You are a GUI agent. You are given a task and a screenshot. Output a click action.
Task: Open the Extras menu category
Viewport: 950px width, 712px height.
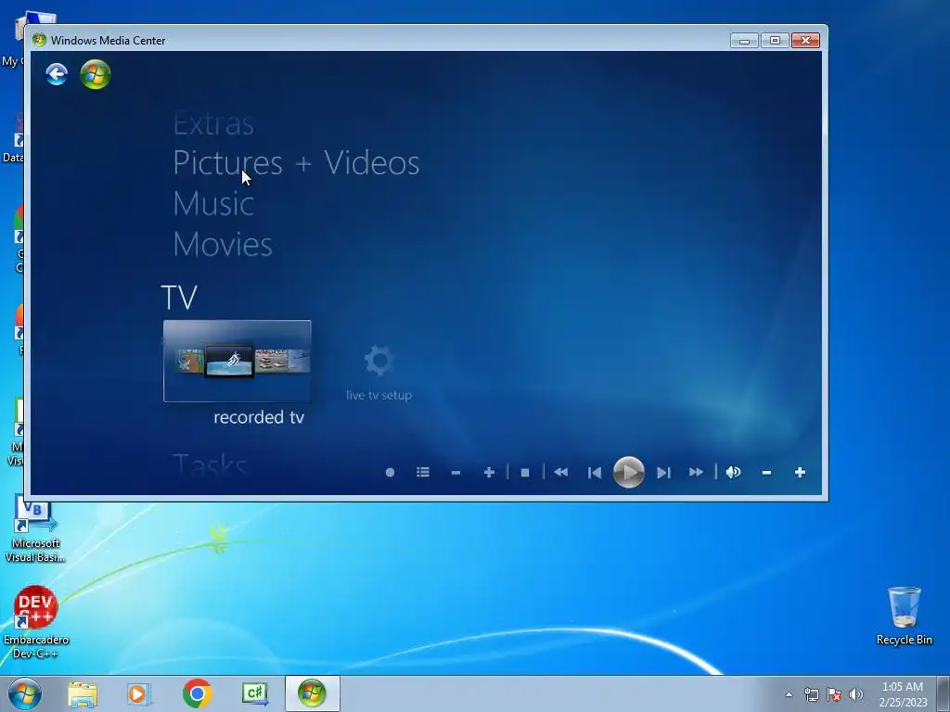tap(213, 123)
